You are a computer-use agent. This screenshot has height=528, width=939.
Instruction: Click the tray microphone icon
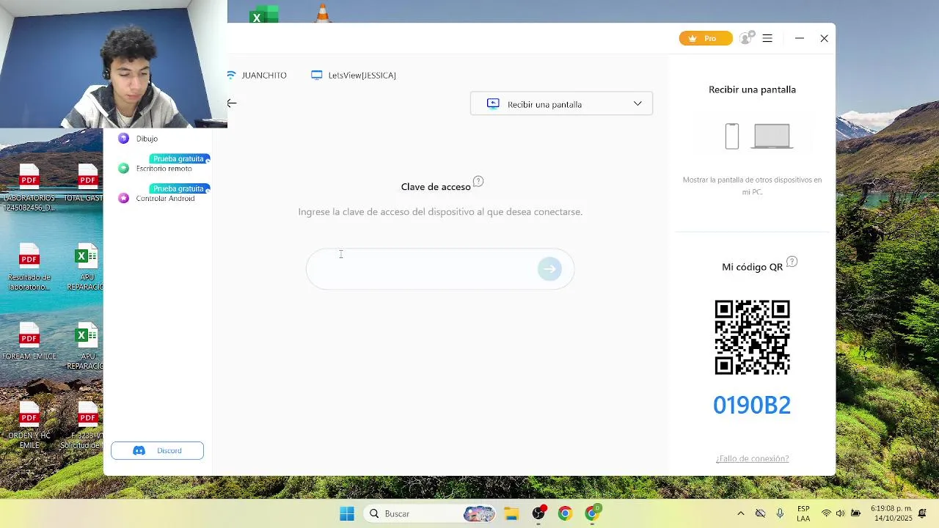coord(780,513)
